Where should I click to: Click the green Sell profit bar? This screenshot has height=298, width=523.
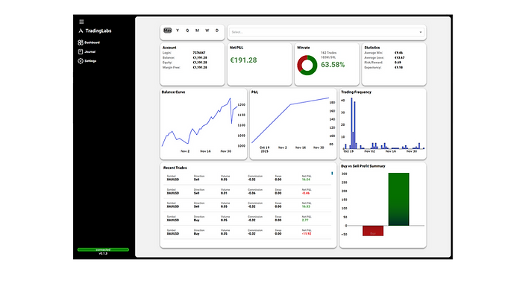pyautogui.click(x=398, y=199)
